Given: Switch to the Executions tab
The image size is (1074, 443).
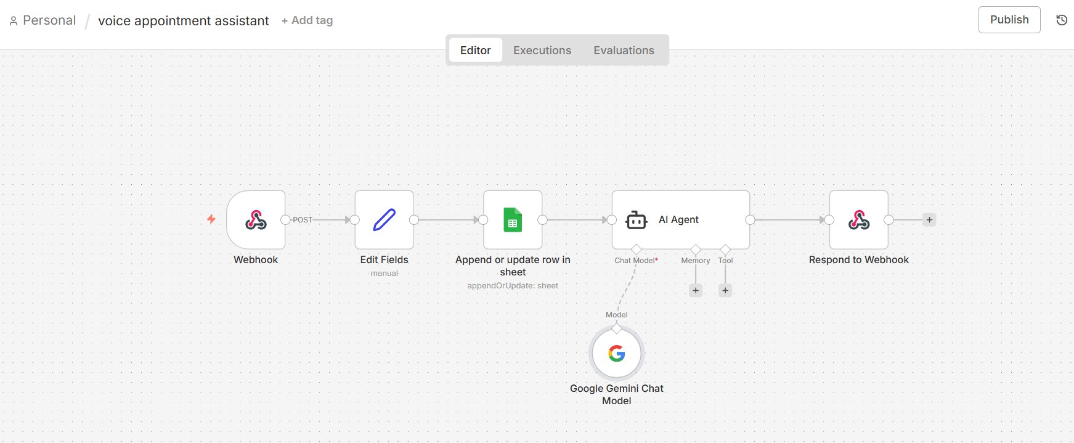Looking at the screenshot, I should pyautogui.click(x=542, y=50).
